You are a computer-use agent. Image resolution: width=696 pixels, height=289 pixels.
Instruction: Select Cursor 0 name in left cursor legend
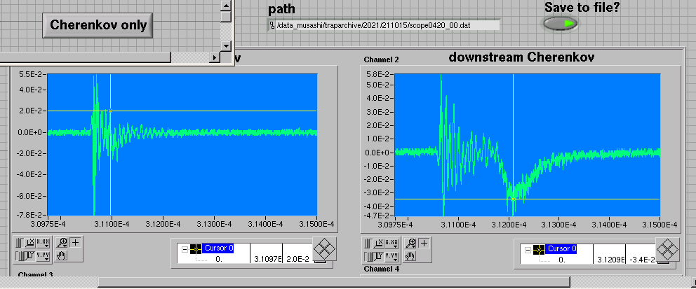click(218, 248)
